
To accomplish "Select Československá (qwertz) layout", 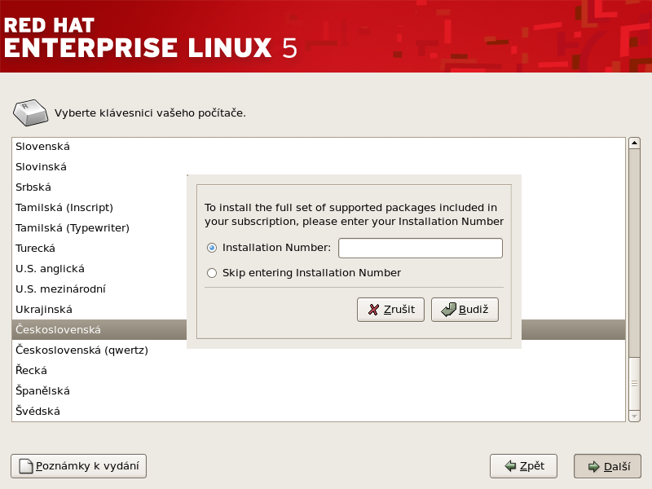I will (x=81, y=350).
